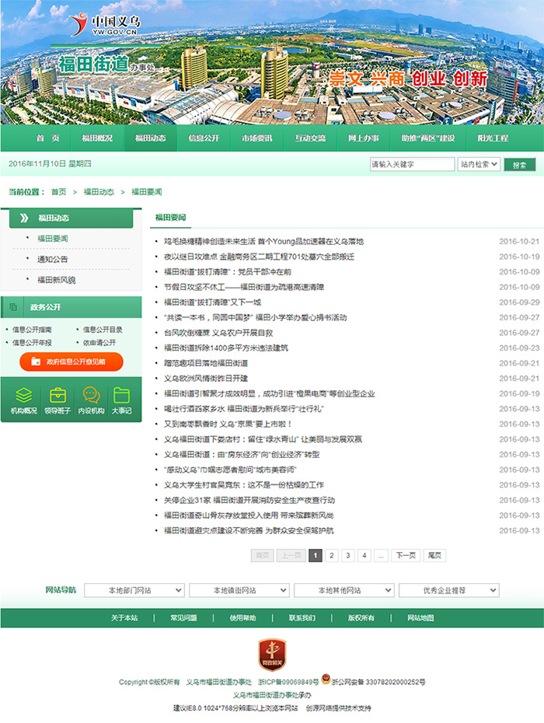Go to 阳光工程 in the navigation bar
This screenshot has height=723, width=544.
pyautogui.click(x=493, y=138)
